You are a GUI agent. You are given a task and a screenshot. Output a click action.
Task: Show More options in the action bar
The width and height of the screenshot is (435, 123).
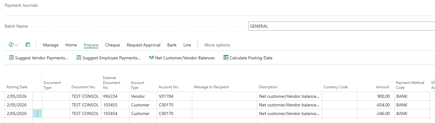click(217, 45)
